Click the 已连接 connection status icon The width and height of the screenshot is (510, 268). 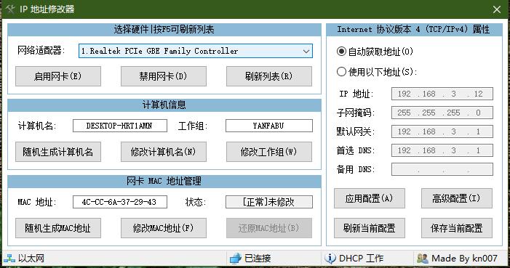[x=235, y=259]
